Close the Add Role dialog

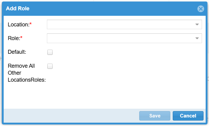click(x=200, y=9)
